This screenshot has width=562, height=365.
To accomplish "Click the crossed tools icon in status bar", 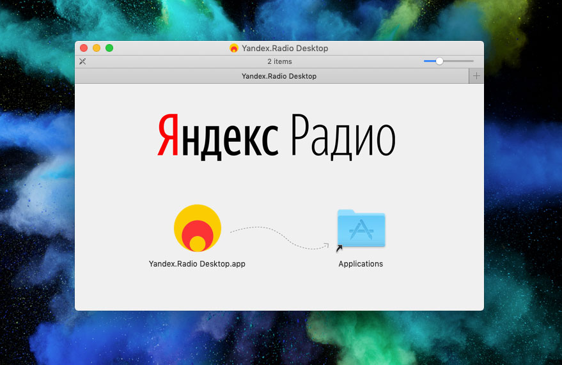I will point(82,61).
